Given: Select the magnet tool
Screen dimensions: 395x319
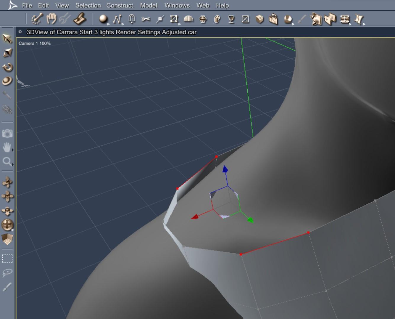Looking at the screenshot, I should (x=131, y=19).
